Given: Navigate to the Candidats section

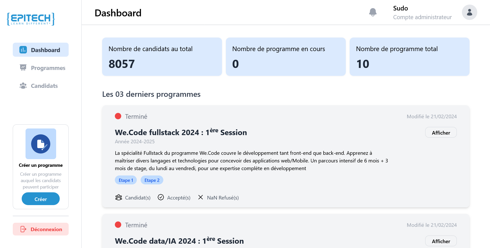Looking at the screenshot, I should coord(44,86).
